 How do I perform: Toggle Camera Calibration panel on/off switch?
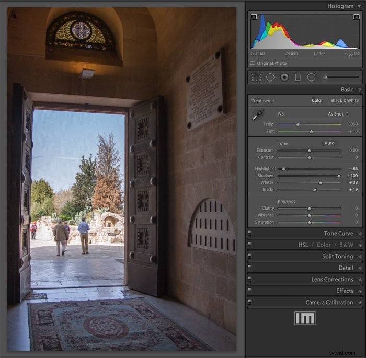tap(249, 302)
